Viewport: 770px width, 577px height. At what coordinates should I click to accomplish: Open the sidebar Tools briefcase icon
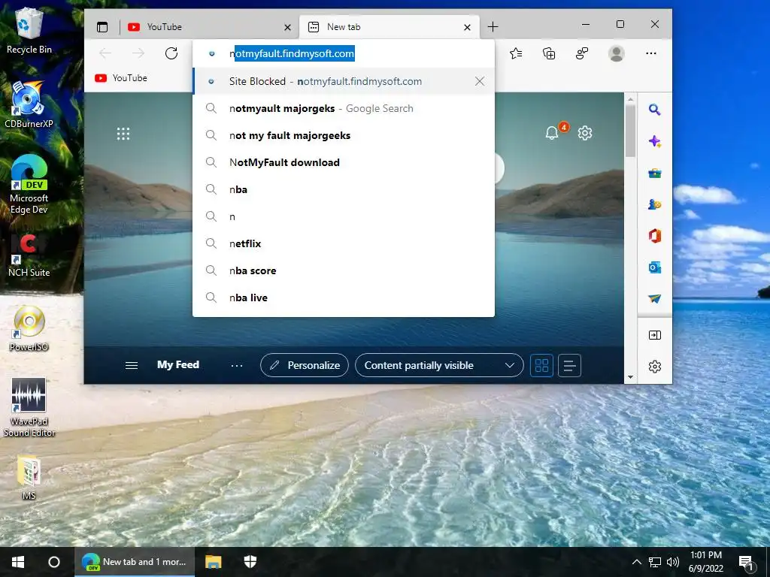[x=655, y=173]
